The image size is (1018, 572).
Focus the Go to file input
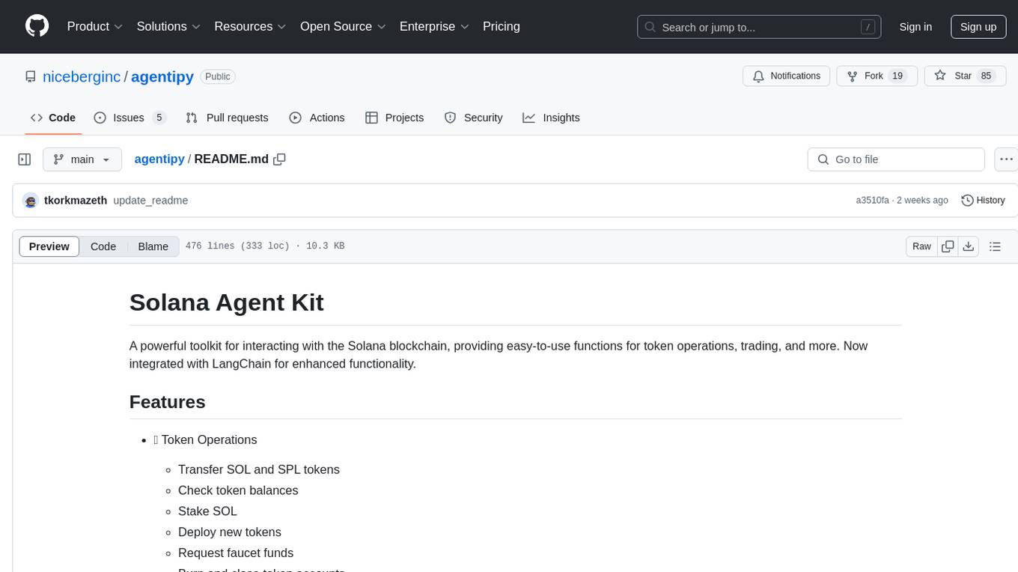pyautogui.click(x=896, y=159)
